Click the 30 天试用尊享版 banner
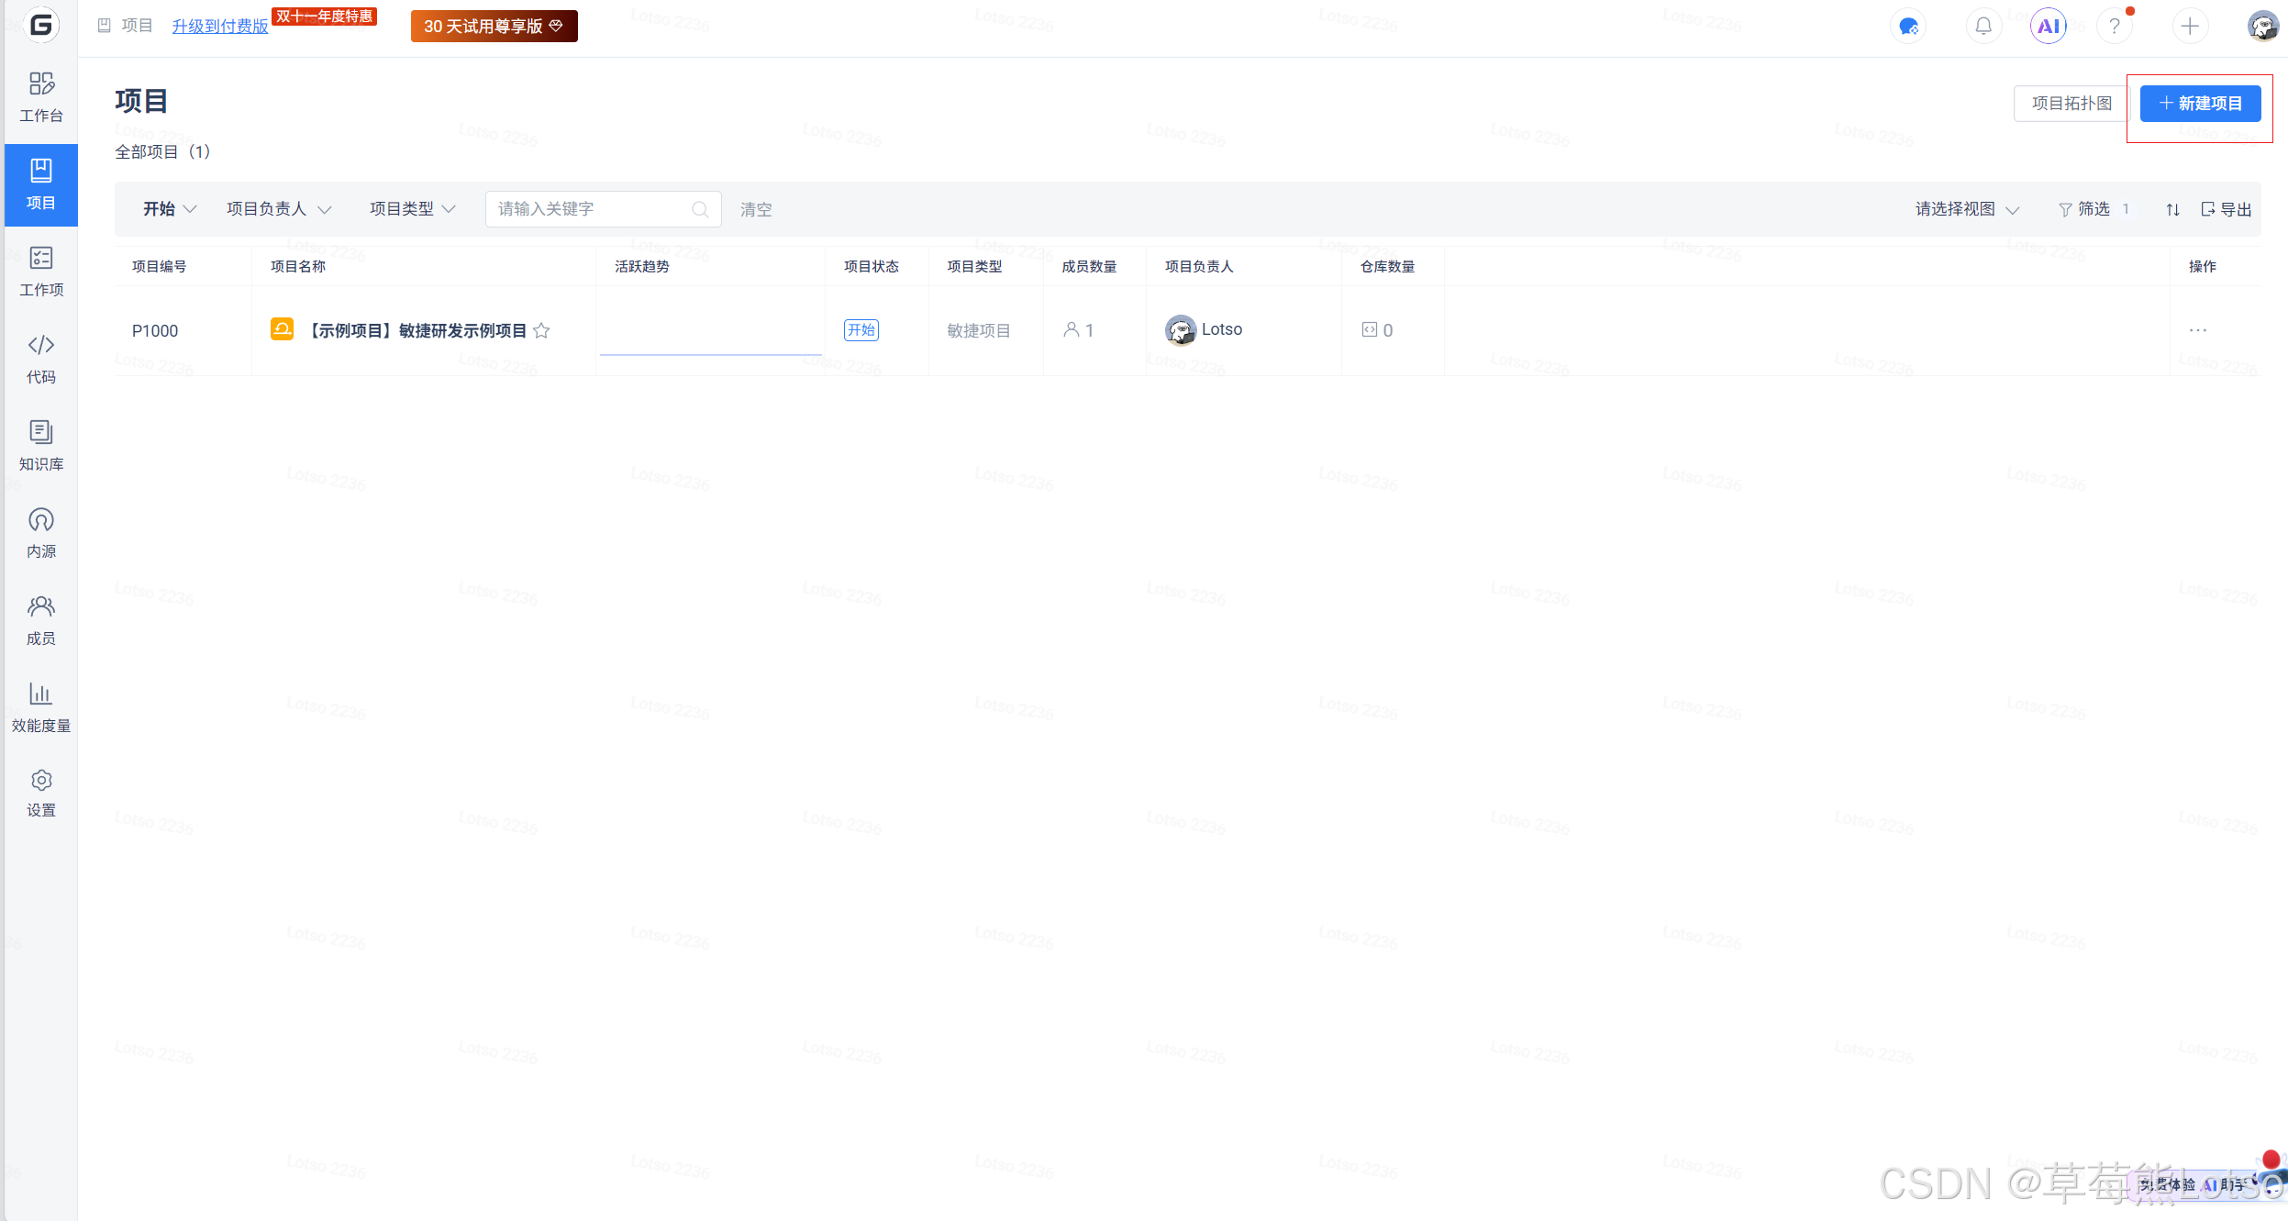The image size is (2288, 1221). point(494,27)
